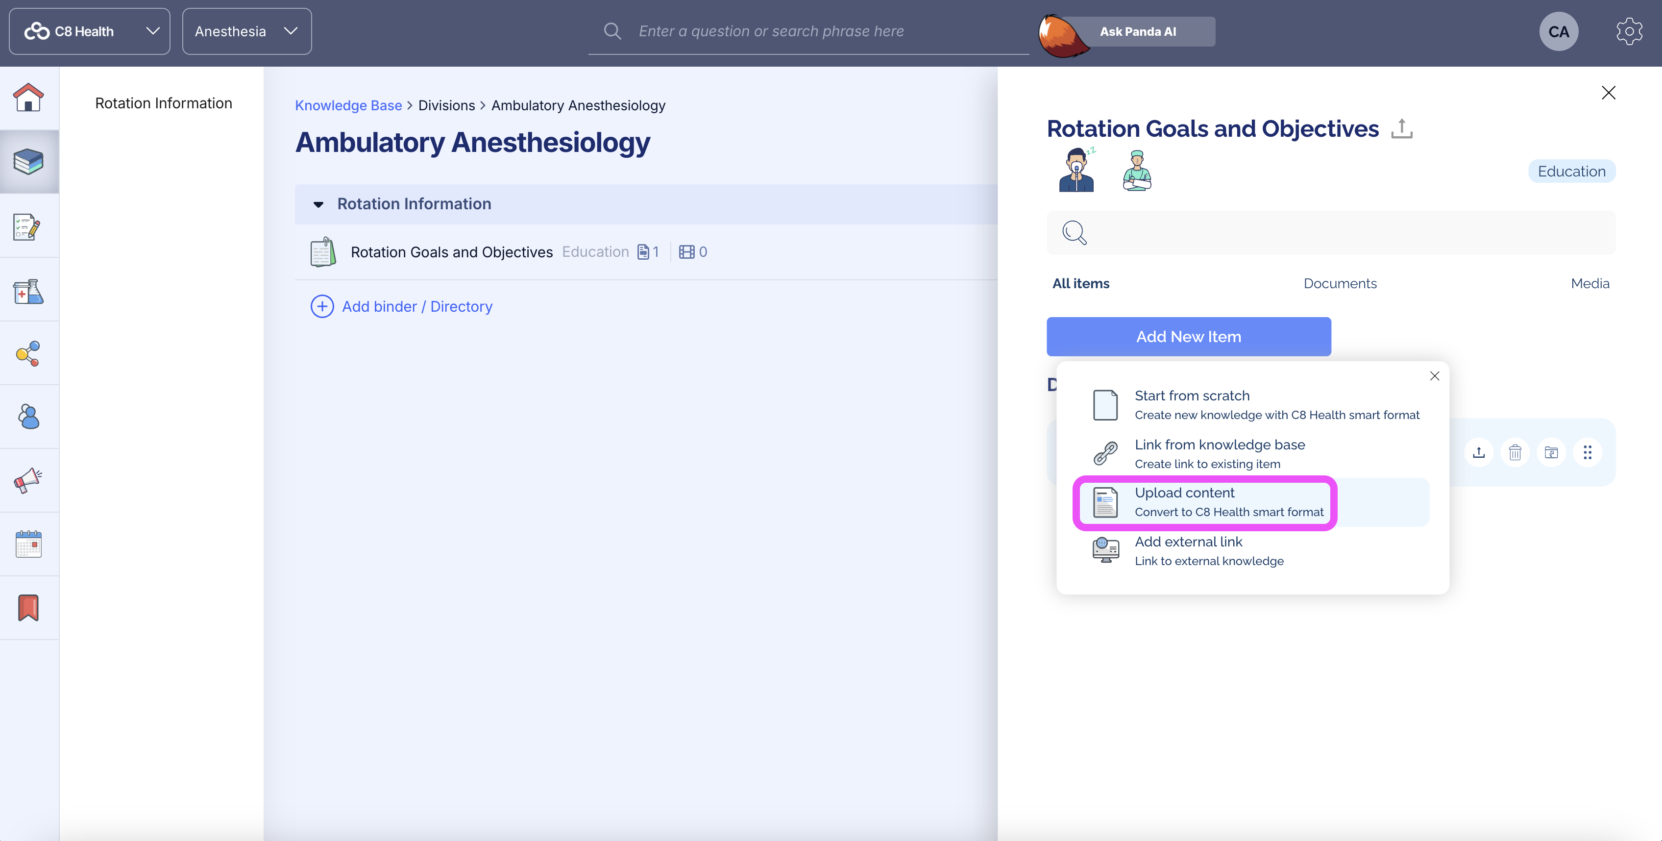Click Add binder / Directory link

tap(417, 307)
